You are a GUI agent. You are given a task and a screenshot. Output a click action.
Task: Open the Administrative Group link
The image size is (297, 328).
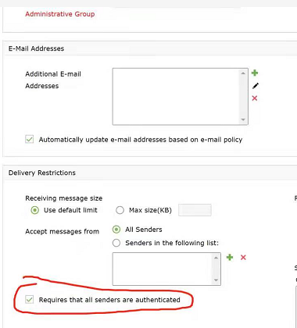click(x=60, y=14)
